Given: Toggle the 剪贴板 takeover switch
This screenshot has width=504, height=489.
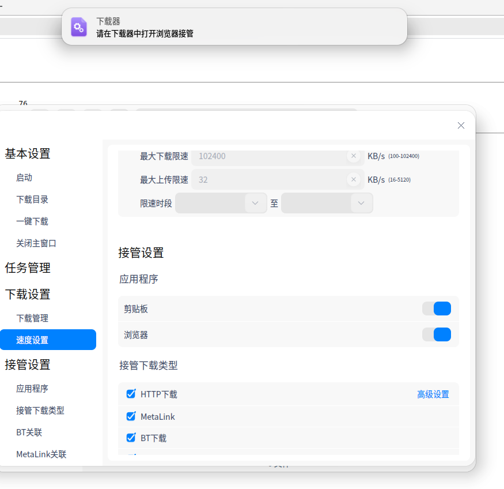Looking at the screenshot, I should (437, 309).
